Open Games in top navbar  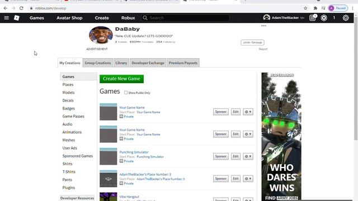pos(37,18)
